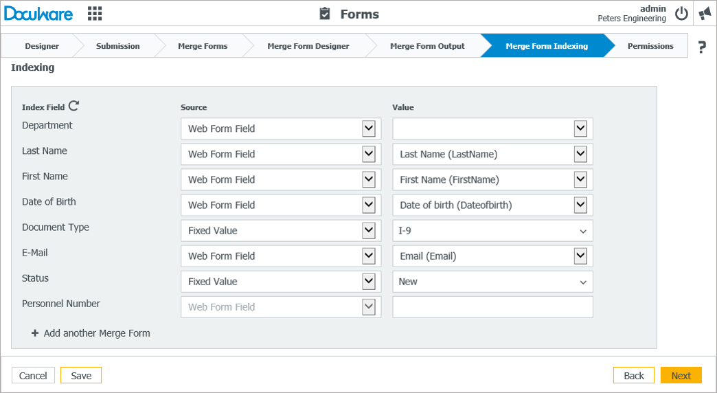Screen dimensions: 717x393
Task: Refresh index fields with the reload icon
Action: pos(73,106)
